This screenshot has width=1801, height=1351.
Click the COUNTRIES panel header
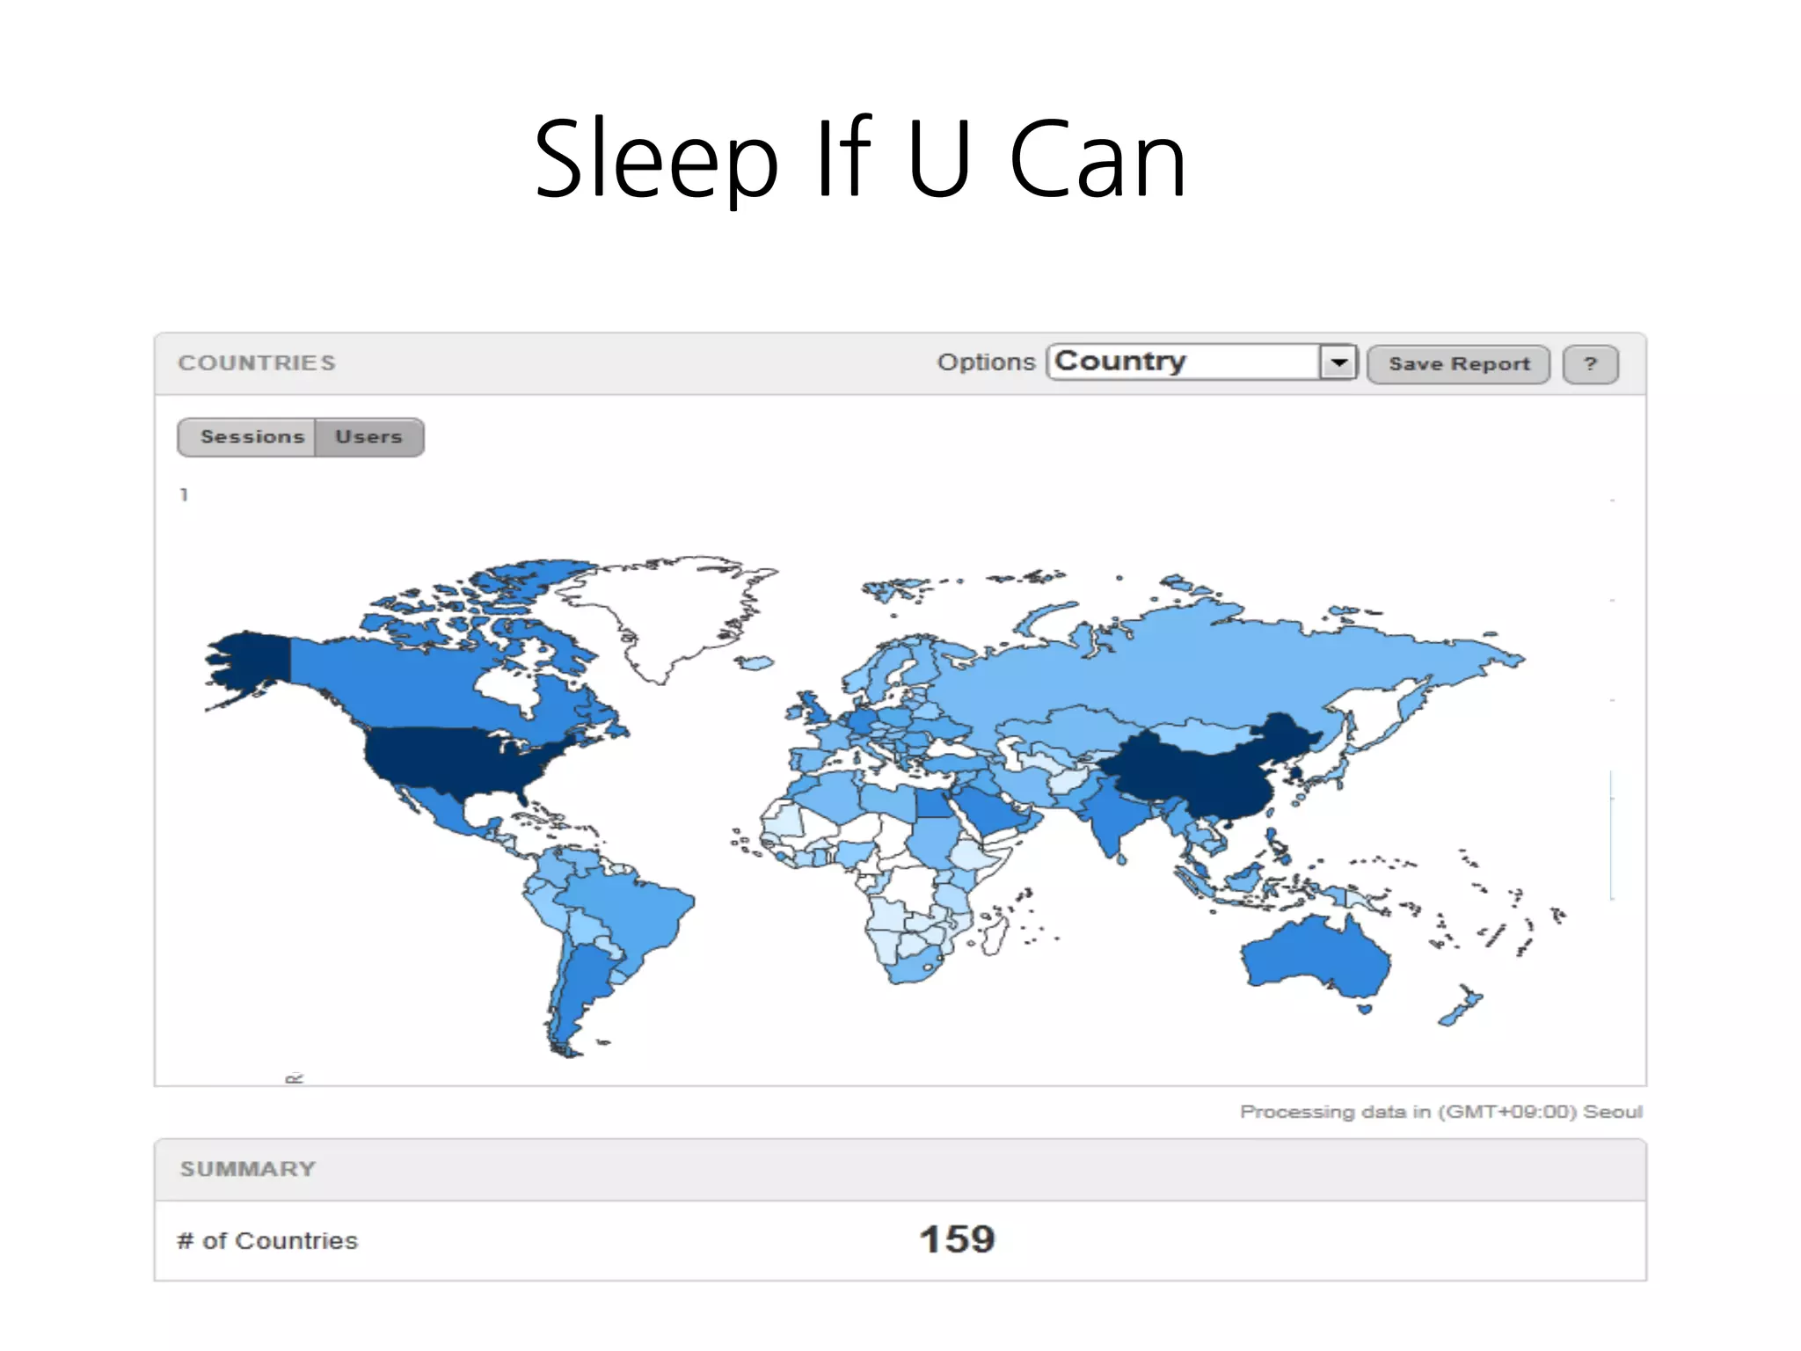[257, 363]
